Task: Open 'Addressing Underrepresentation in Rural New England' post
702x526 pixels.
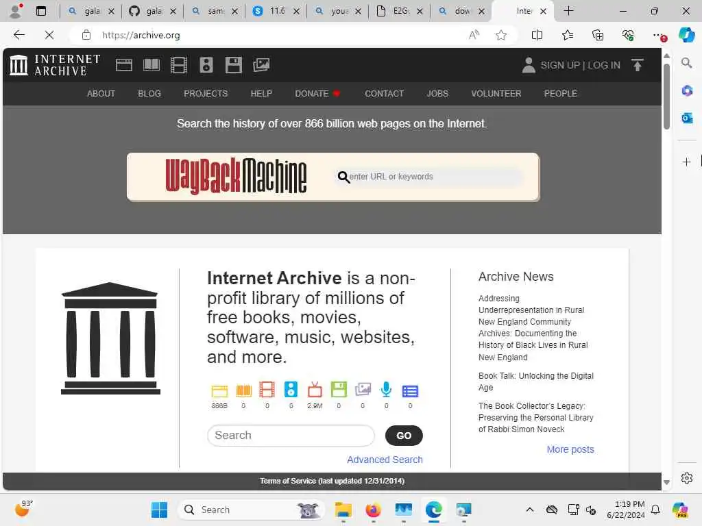Action: point(533,327)
